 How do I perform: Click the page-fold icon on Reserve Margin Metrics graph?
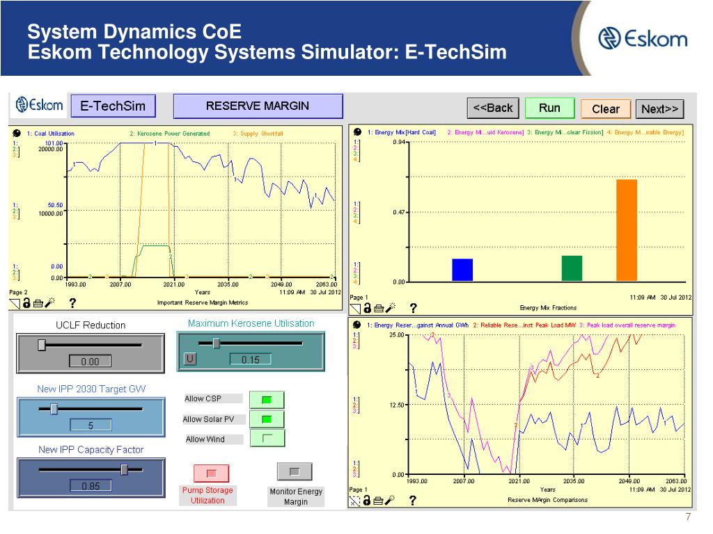click(x=15, y=303)
